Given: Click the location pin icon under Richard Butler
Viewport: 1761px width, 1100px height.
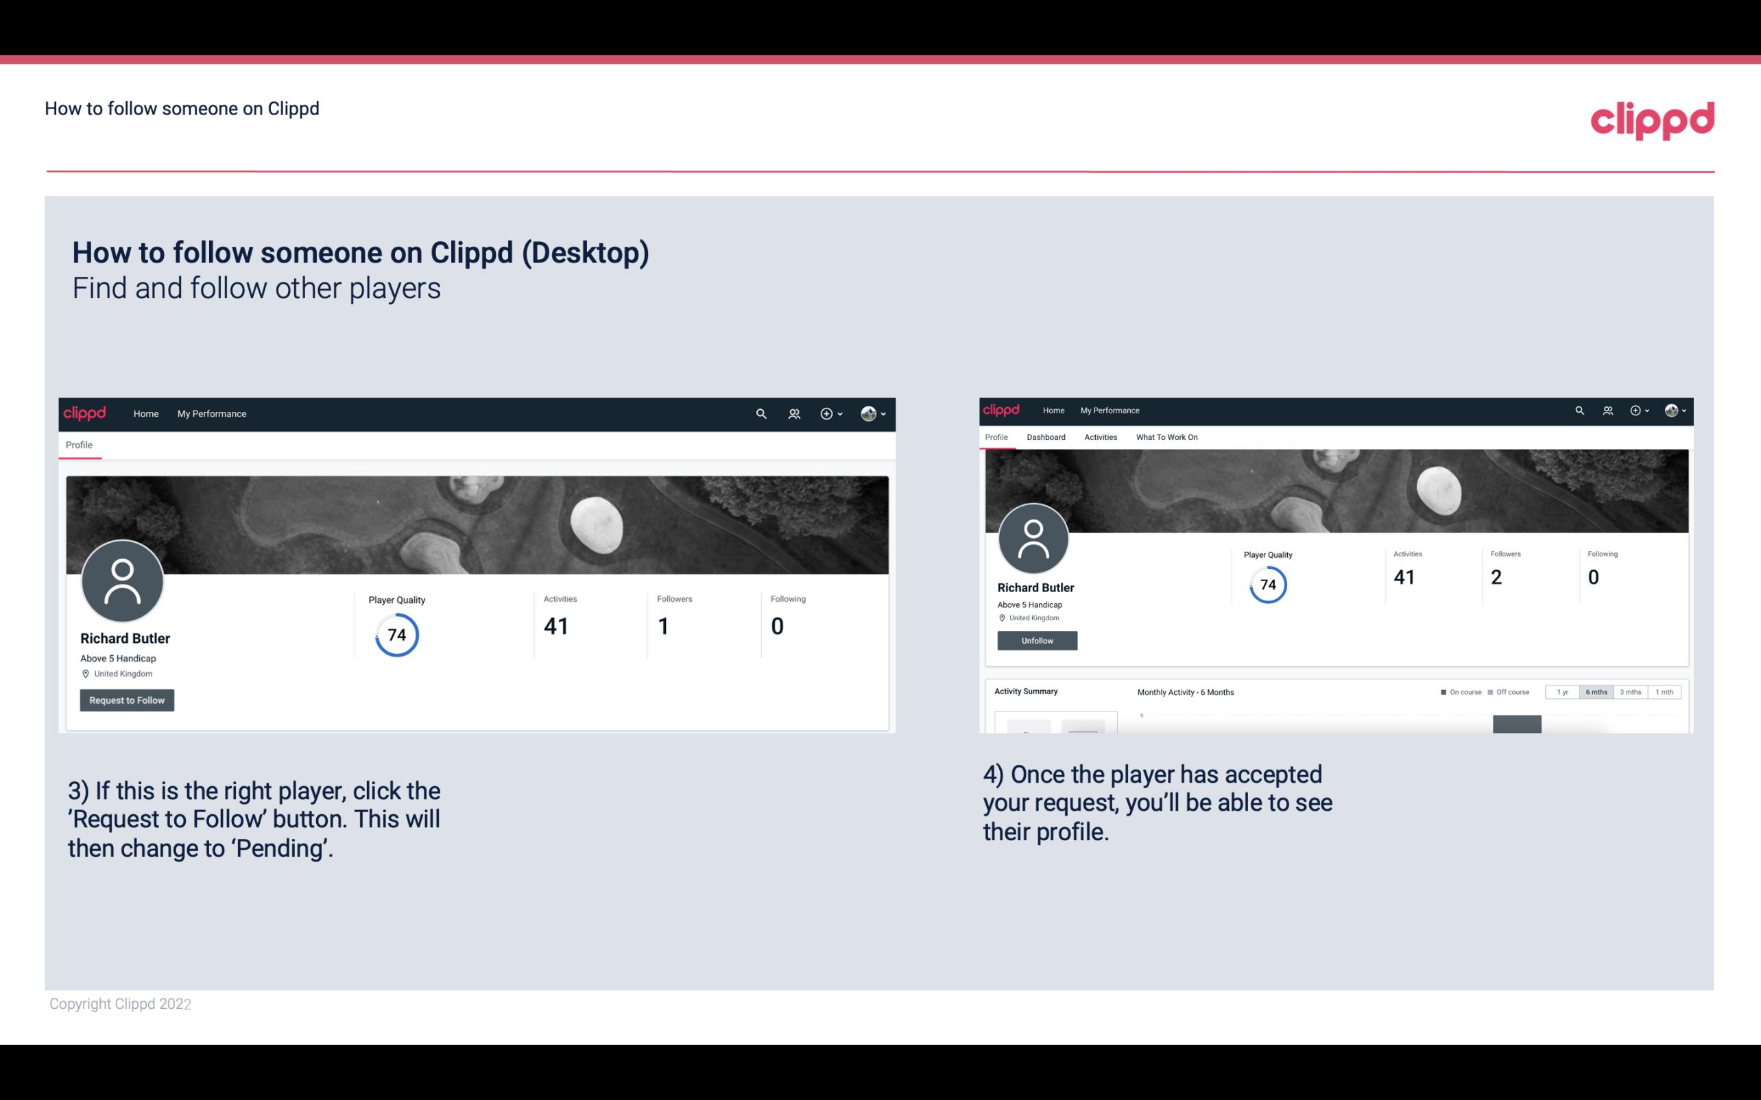Looking at the screenshot, I should tap(85, 673).
